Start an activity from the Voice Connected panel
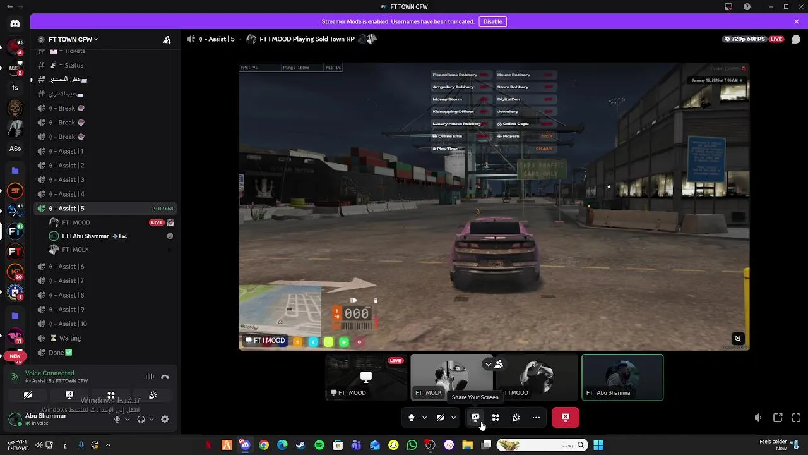 (111, 395)
